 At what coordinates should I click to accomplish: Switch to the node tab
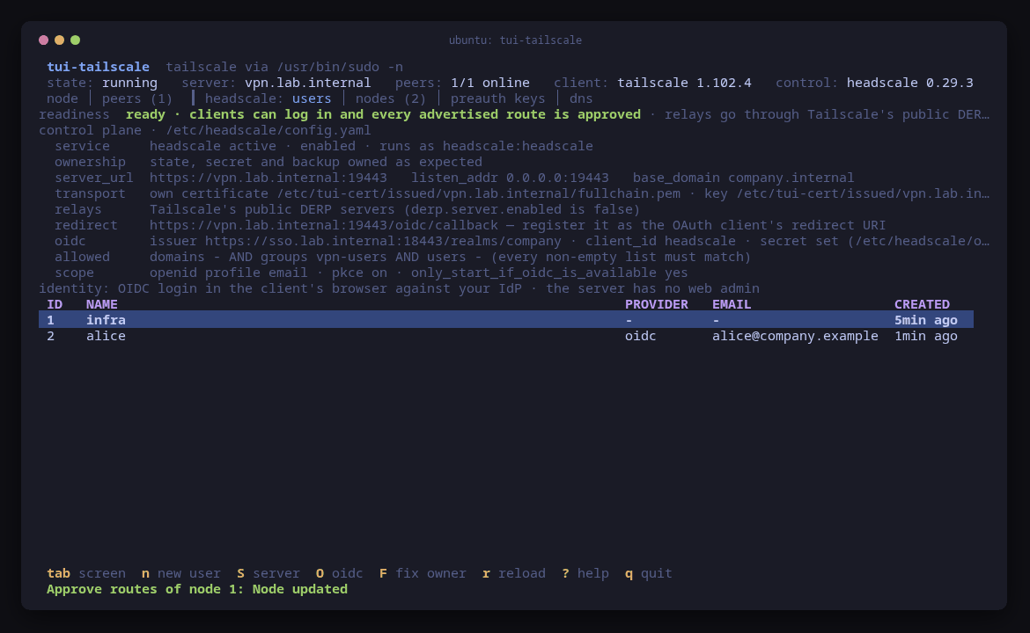click(x=63, y=98)
